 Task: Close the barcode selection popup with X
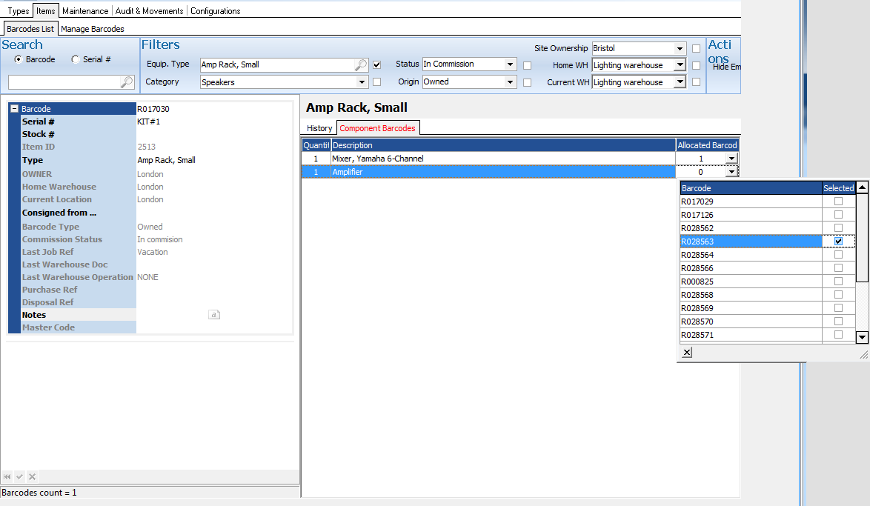[x=687, y=353]
